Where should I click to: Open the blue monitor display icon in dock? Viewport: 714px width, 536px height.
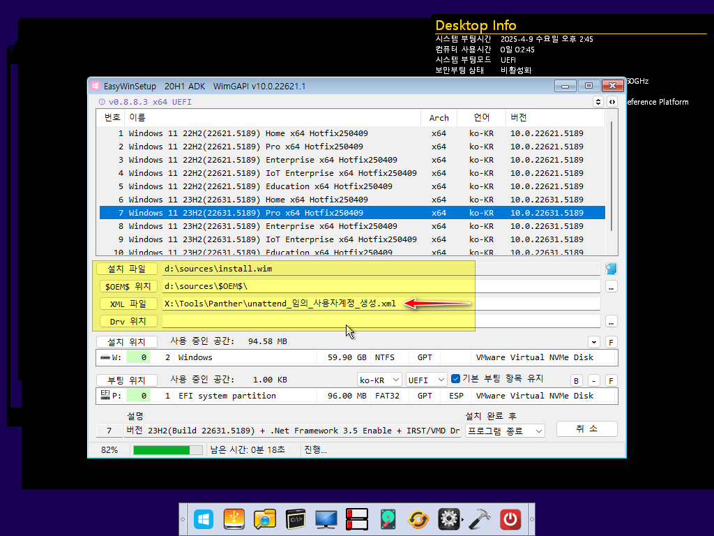pyautogui.click(x=326, y=519)
